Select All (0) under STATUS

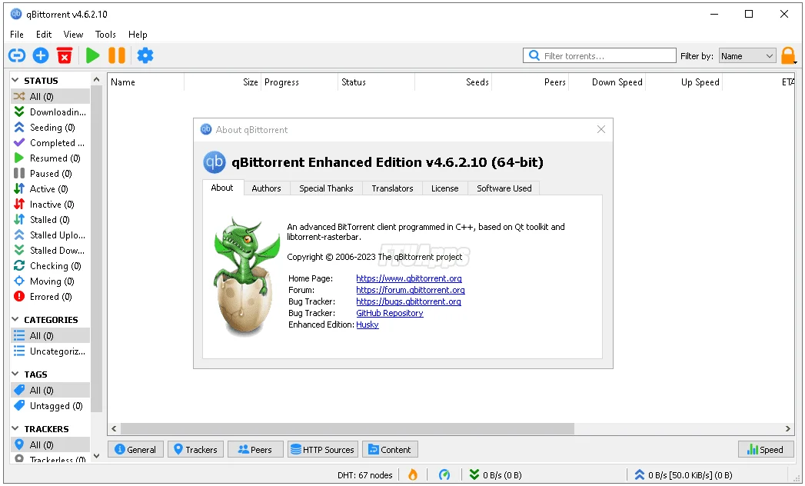pyautogui.click(x=50, y=97)
